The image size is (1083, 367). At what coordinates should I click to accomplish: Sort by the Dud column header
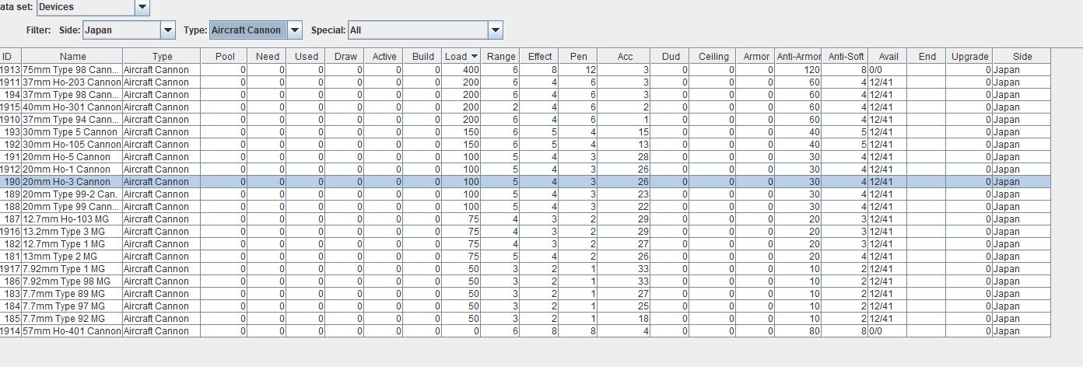[670, 57]
